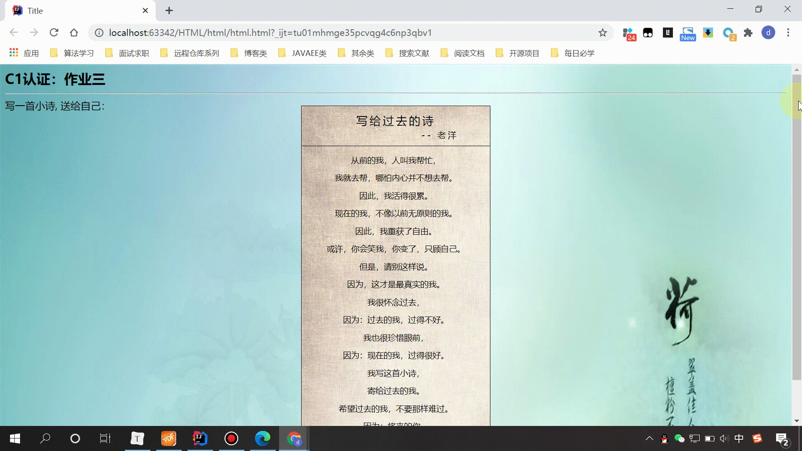The width and height of the screenshot is (802, 451).
Task: Open the JAVAEE类 bookmarks folder
Action: (x=309, y=53)
